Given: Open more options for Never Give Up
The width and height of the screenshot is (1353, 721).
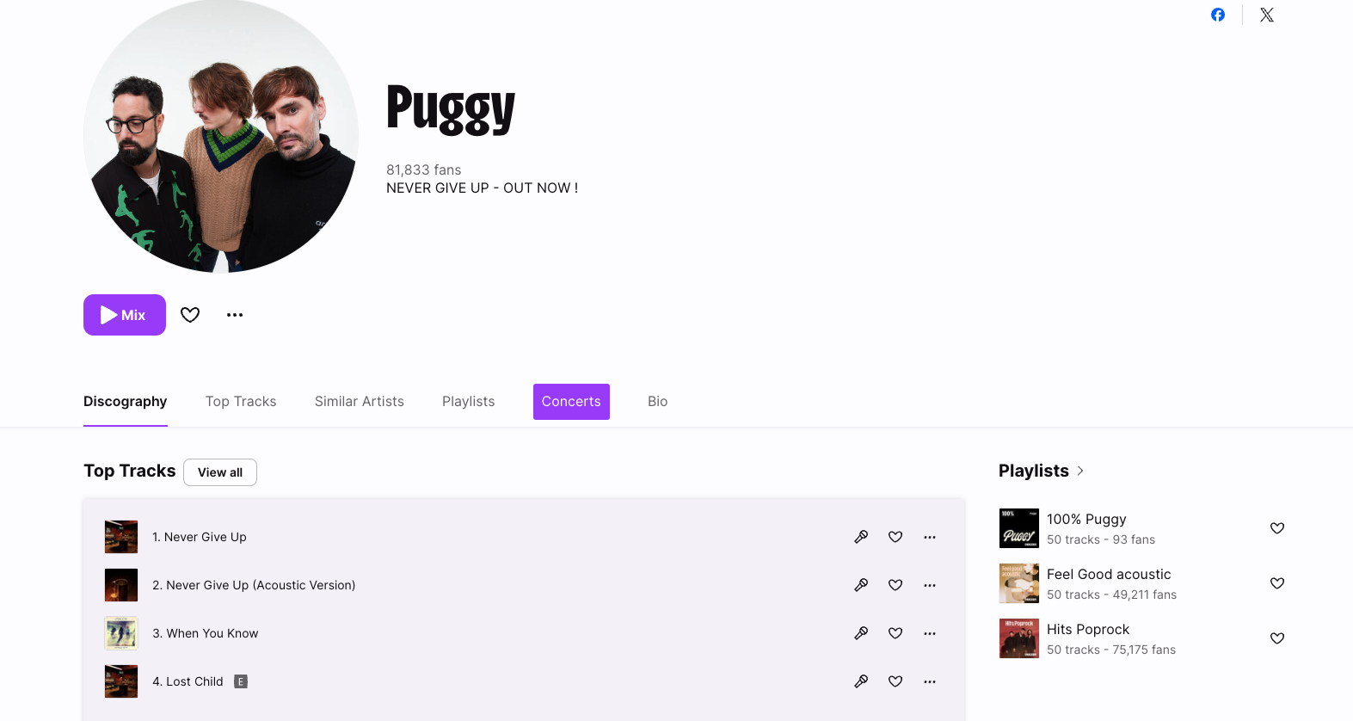Looking at the screenshot, I should pyautogui.click(x=930, y=537).
